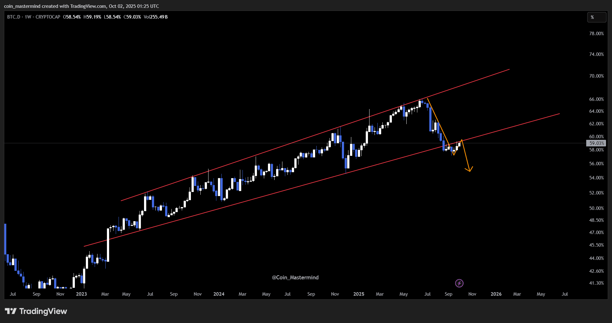Click the 54.00% price axis label
Viewport: 612px width, 323px height.
(597, 178)
